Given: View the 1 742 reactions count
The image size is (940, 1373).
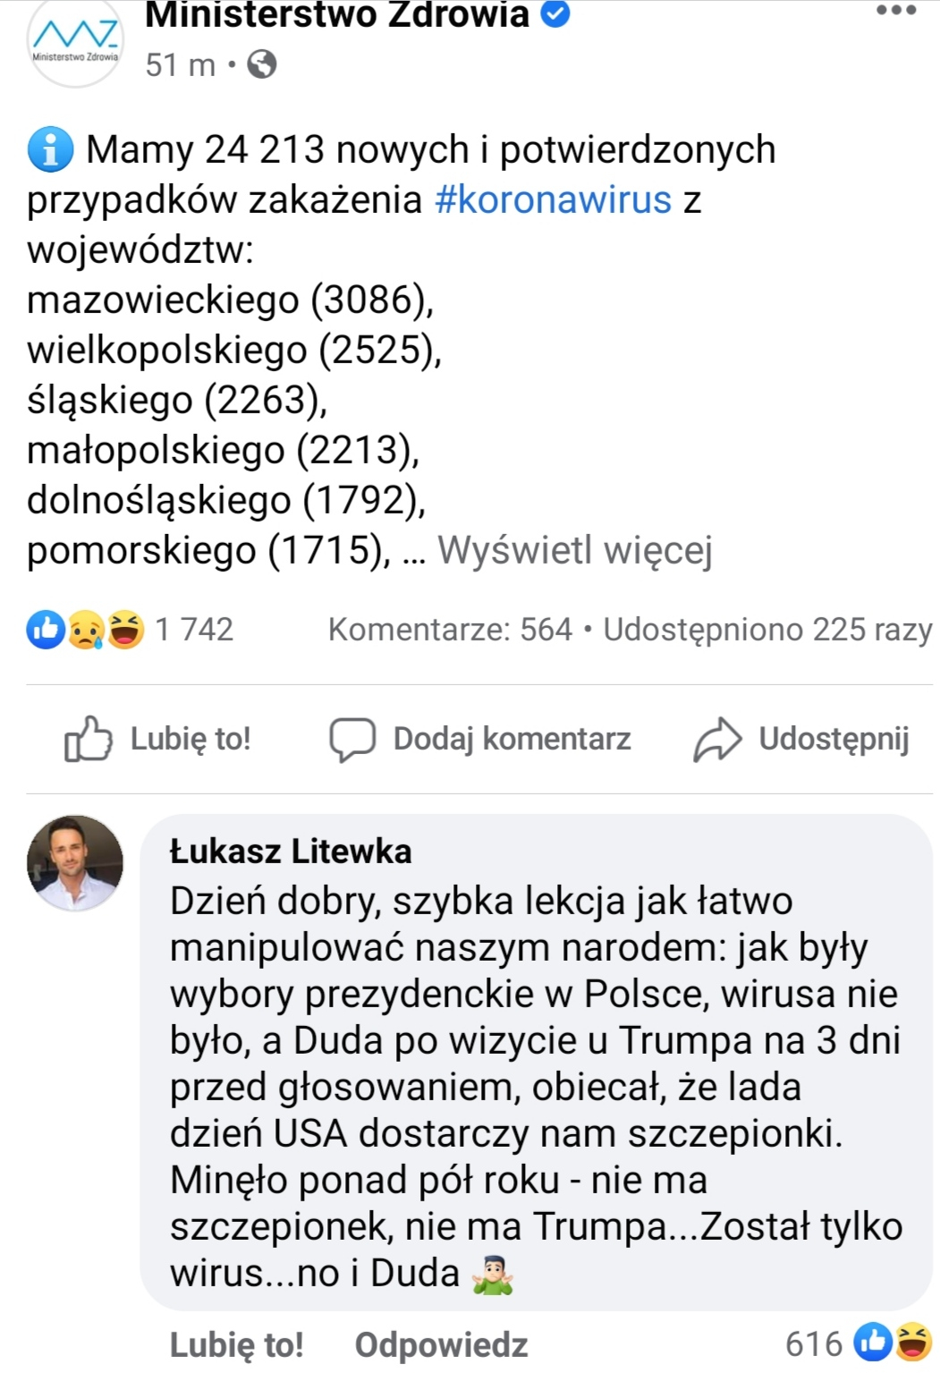Looking at the screenshot, I should click(x=194, y=630).
